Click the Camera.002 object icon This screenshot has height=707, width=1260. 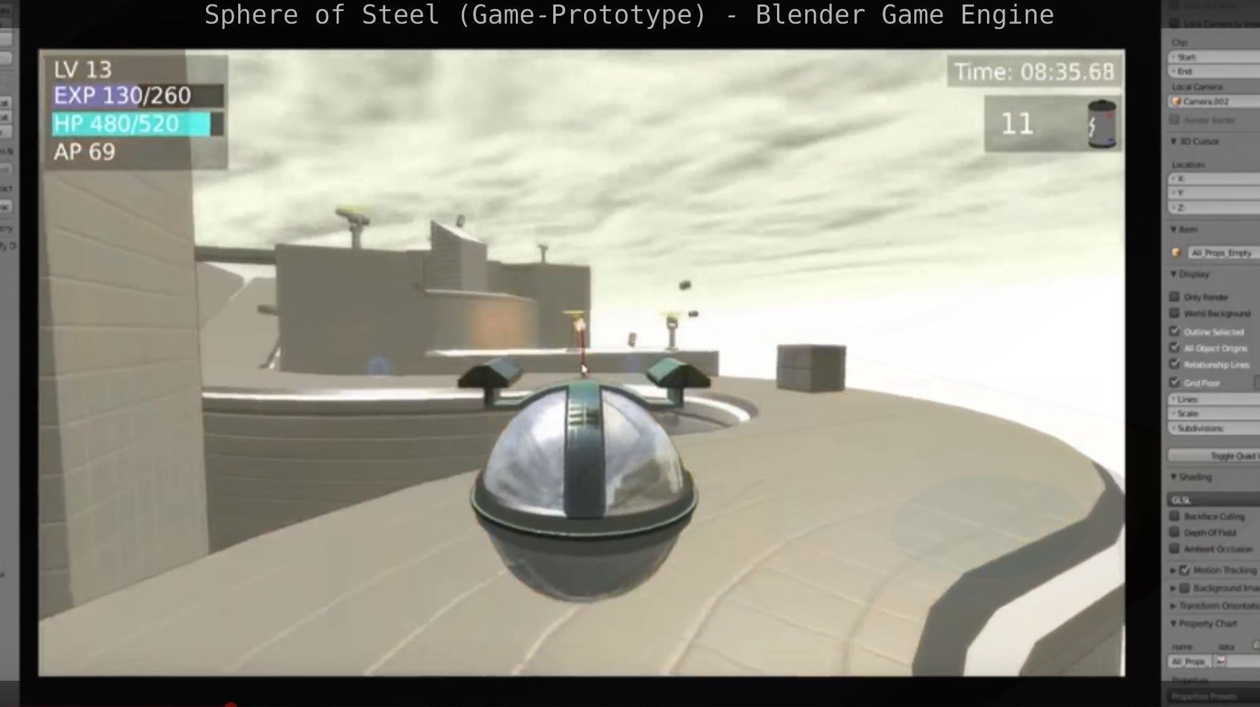point(1177,101)
